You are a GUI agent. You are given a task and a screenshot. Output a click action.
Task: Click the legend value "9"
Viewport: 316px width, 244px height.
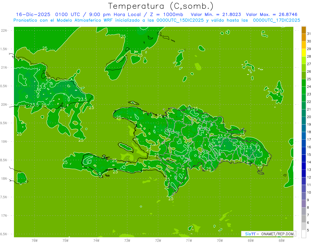(308, 200)
